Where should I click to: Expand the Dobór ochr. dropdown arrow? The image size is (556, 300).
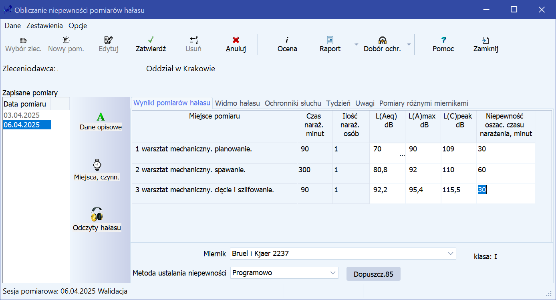pyautogui.click(x=409, y=44)
